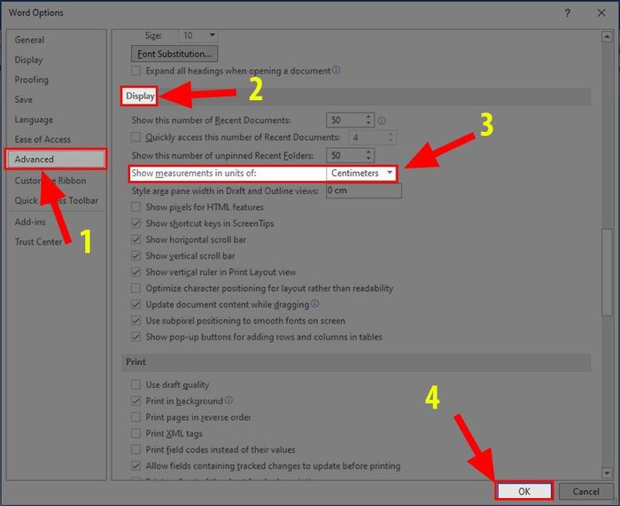The width and height of the screenshot is (620, 506).
Task: Confirm settings with OK button
Action: click(x=524, y=491)
